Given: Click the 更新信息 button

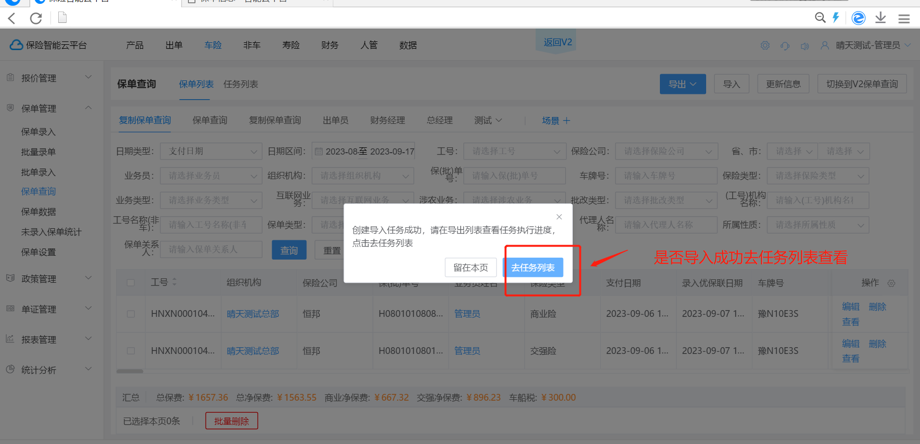Looking at the screenshot, I should (783, 84).
